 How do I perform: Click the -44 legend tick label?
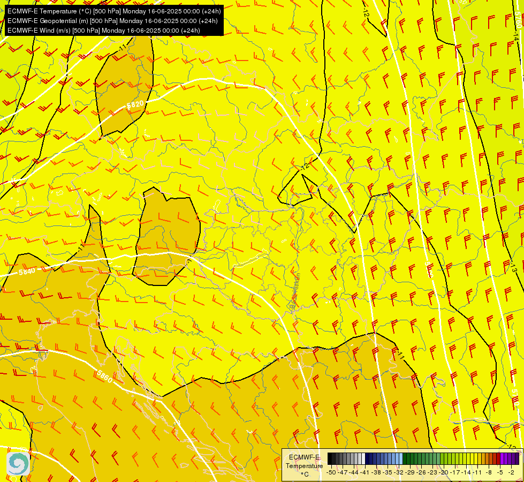[354, 472]
